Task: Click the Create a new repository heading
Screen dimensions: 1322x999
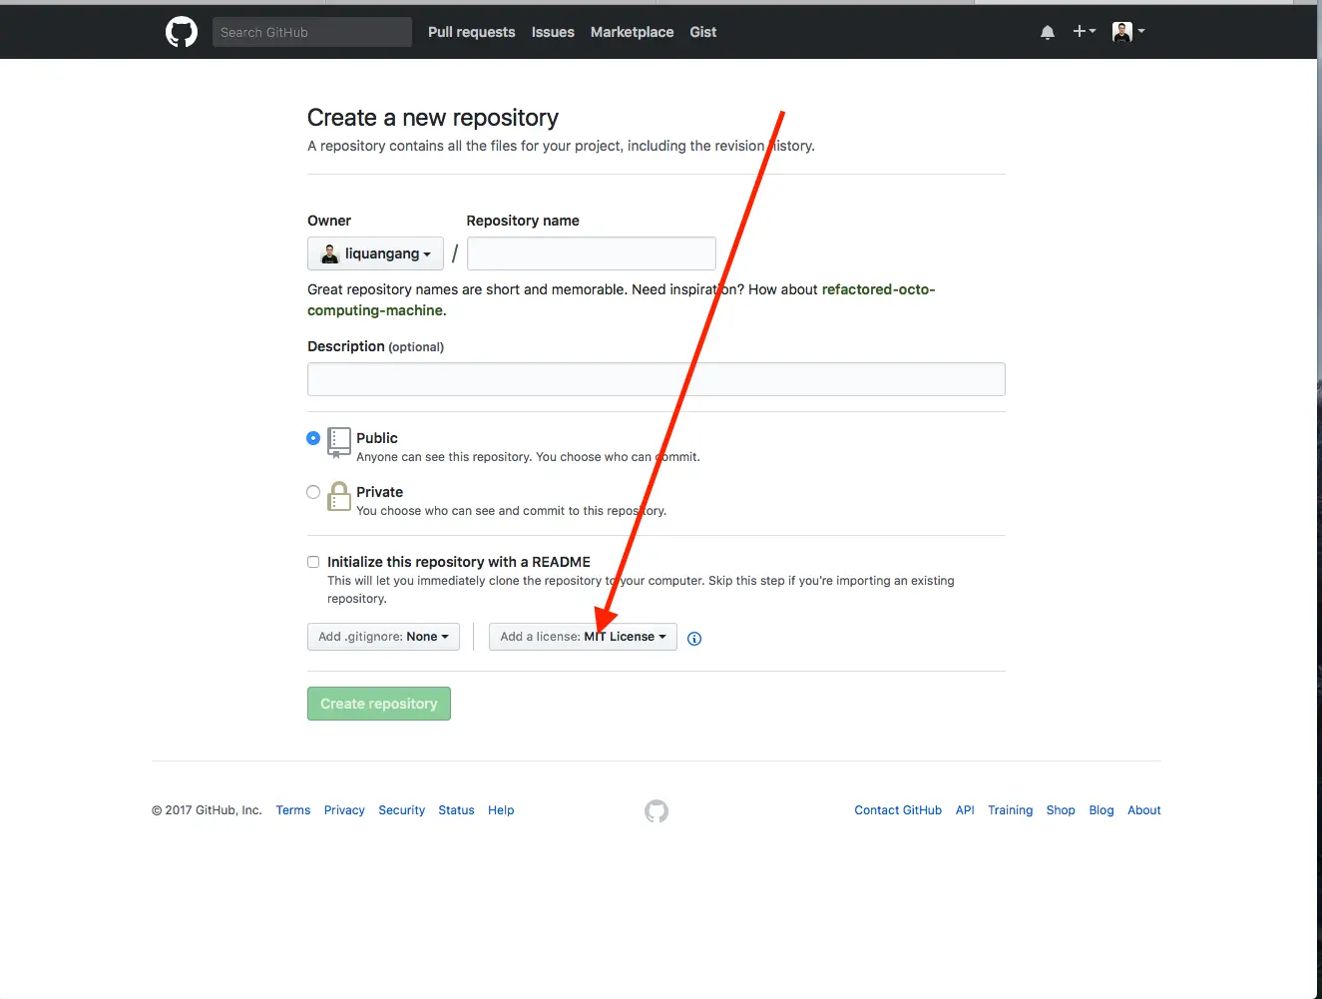Action: tap(433, 118)
